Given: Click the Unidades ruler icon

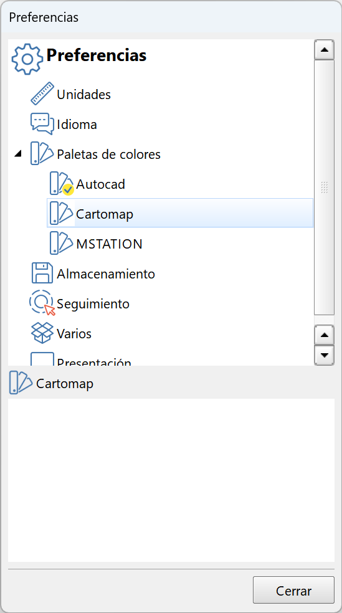Looking at the screenshot, I should pos(42,93).
